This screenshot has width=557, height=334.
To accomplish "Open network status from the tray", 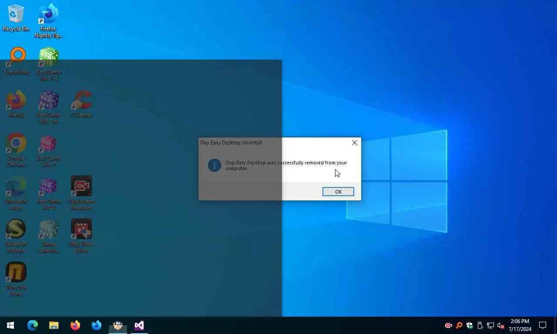I will (490, 325).
